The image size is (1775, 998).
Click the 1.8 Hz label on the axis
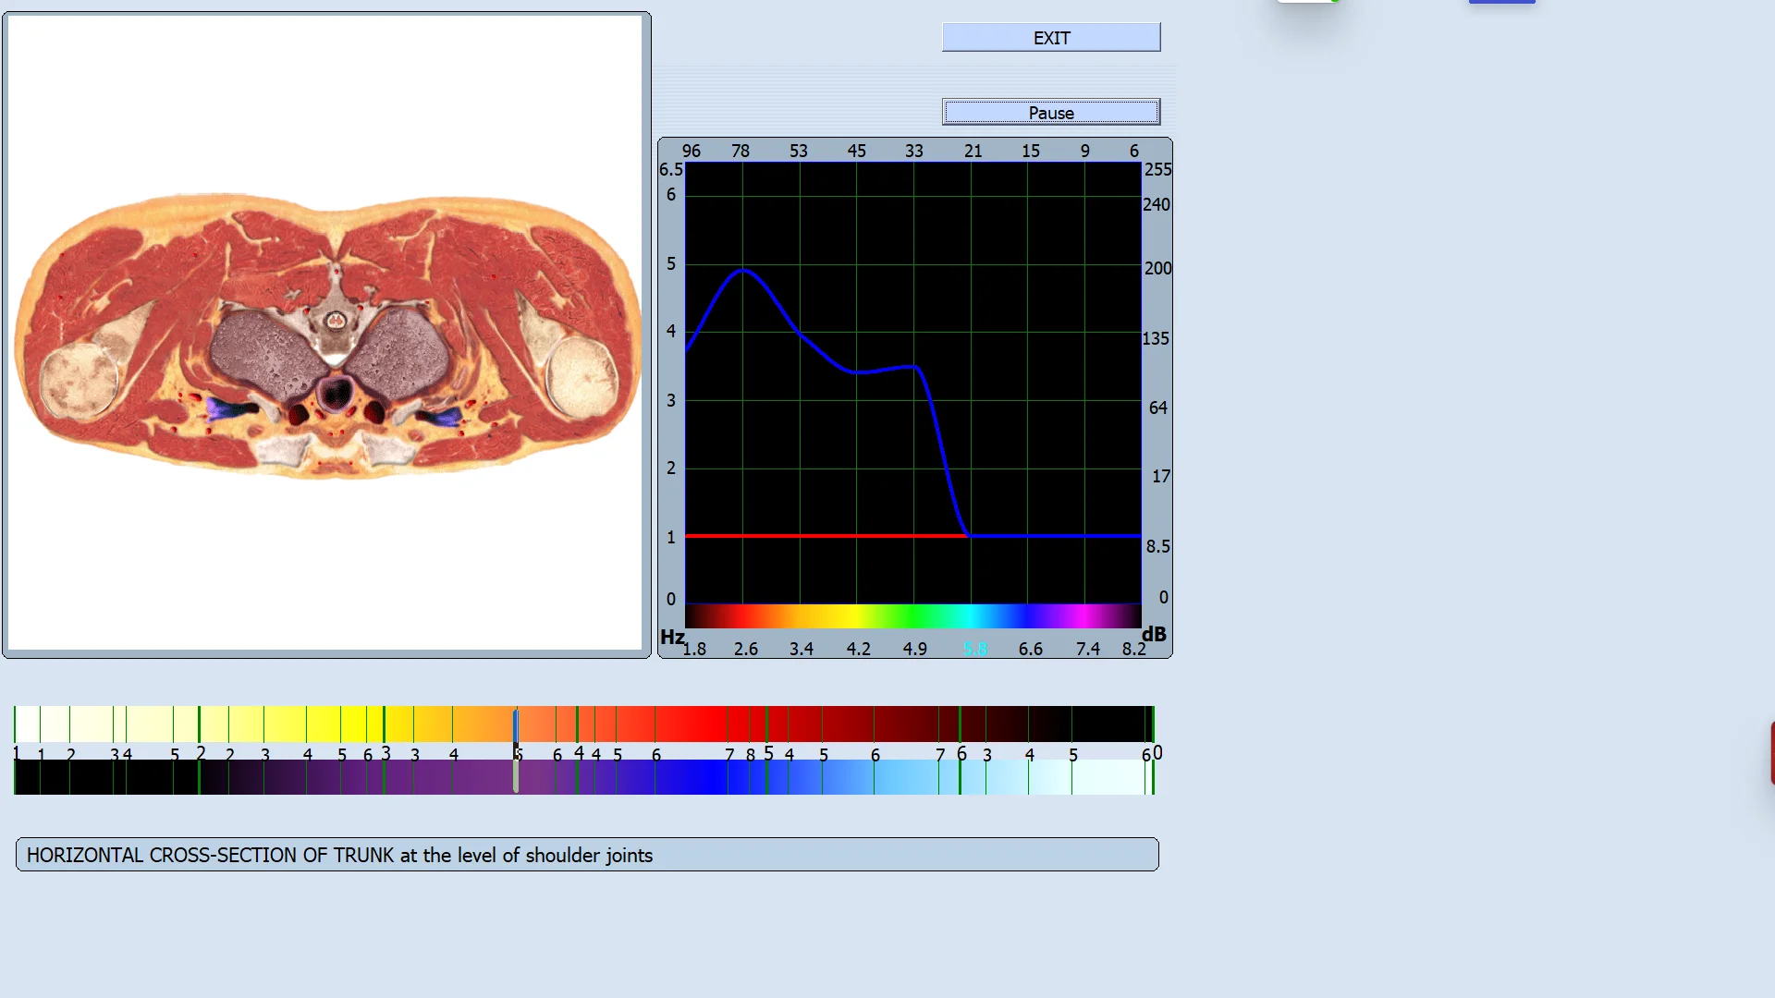pyautogui.click(x=694, y=649)
